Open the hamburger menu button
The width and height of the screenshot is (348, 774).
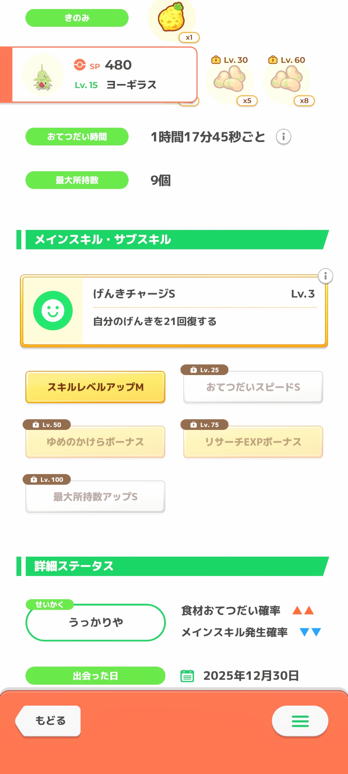pyautogui.click(x=300, y=721)
